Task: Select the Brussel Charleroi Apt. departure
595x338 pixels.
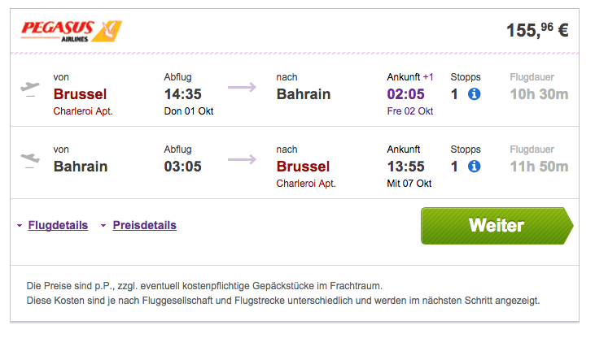Action: [83, 102]
